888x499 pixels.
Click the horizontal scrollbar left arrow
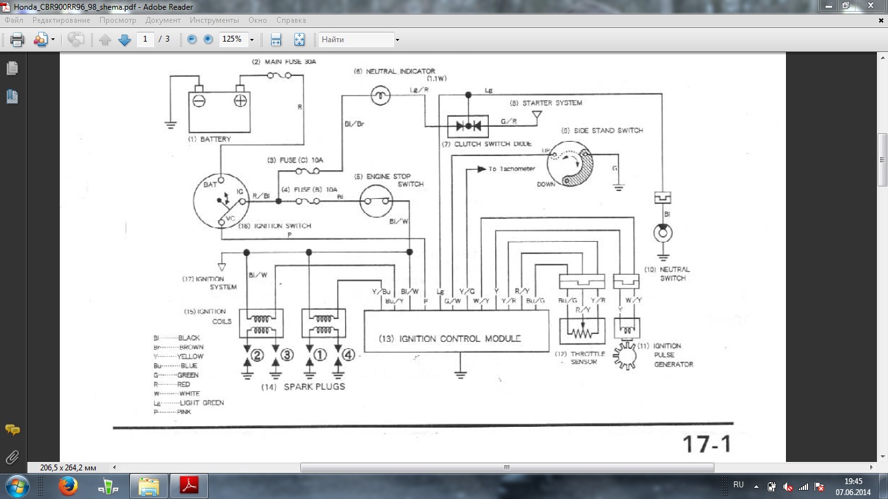click(115, 467)
